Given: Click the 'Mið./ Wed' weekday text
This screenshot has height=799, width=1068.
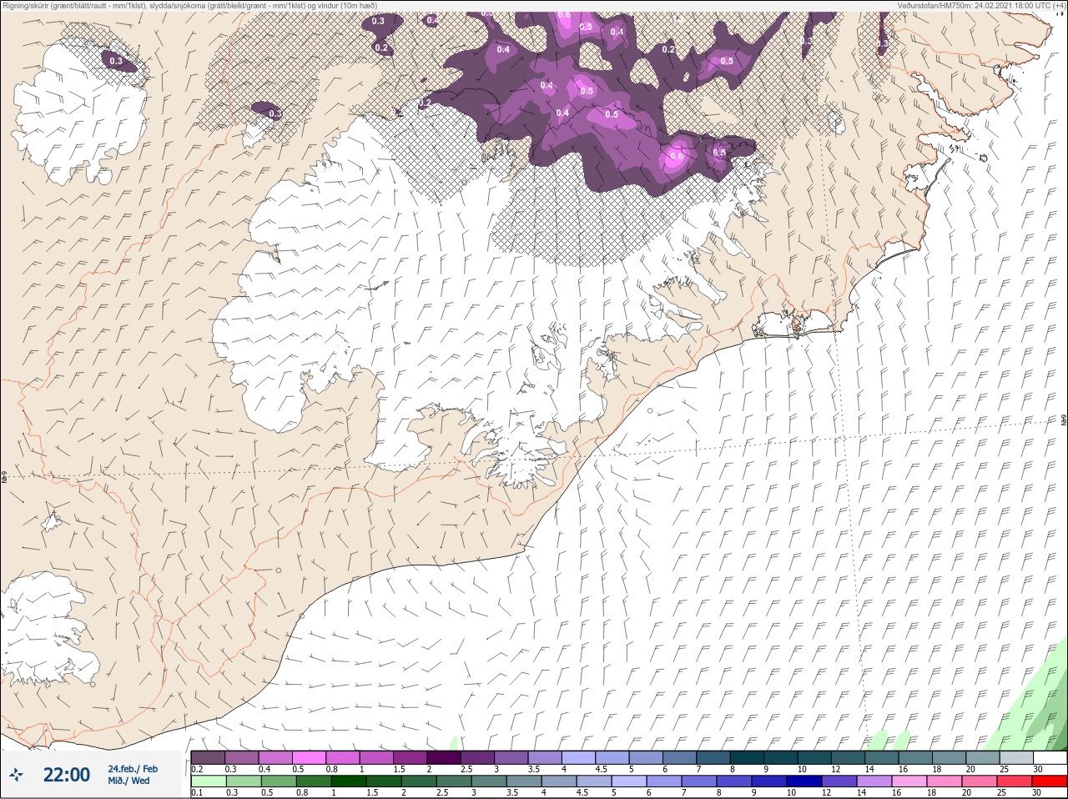Looking at the screenshot, I should (x=128, y=781).
